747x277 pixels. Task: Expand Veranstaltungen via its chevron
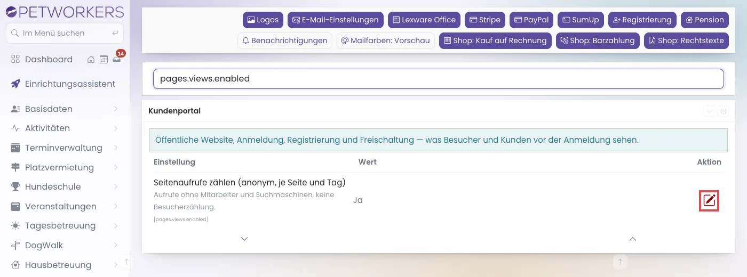coord(116,206)
